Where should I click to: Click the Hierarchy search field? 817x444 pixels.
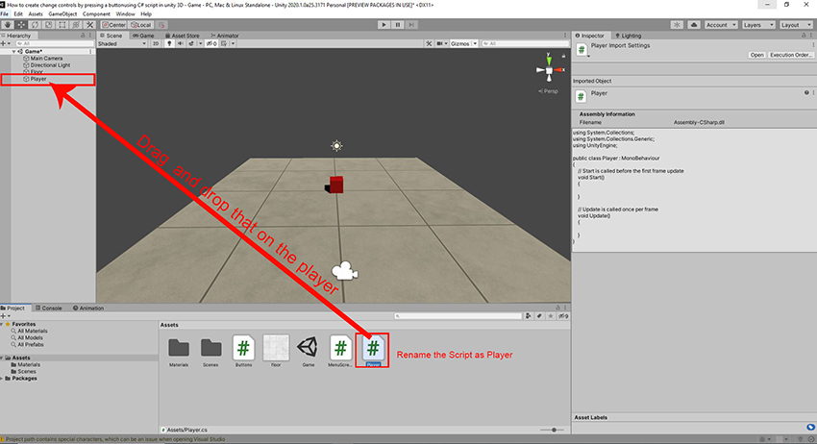point(55,44)
